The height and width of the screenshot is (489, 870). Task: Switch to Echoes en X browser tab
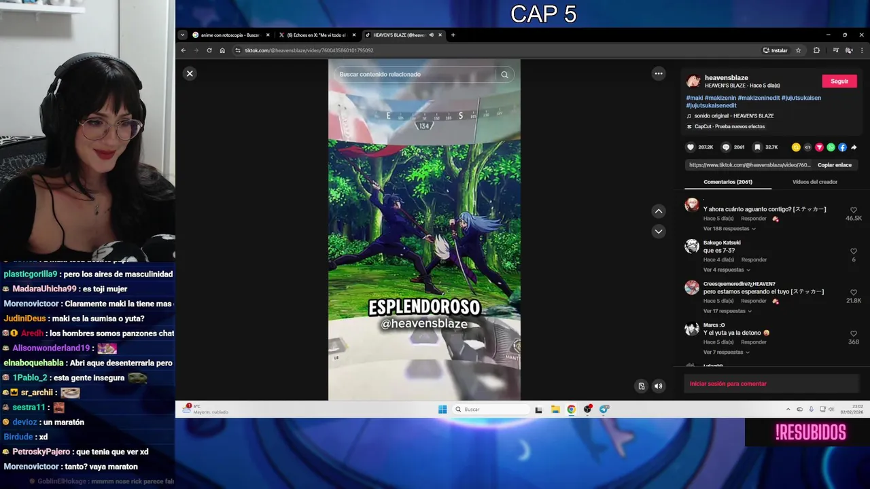click(317, 35)
